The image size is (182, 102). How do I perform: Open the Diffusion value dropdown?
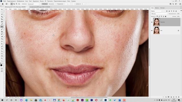click(85, 4)
